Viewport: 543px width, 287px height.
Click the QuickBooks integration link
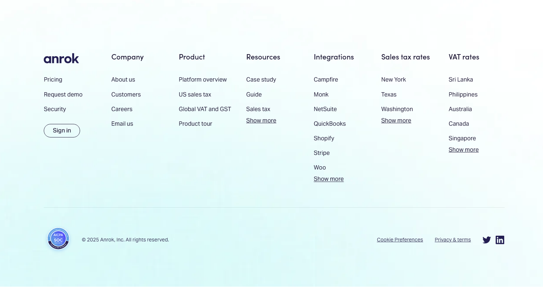point(330,124)
